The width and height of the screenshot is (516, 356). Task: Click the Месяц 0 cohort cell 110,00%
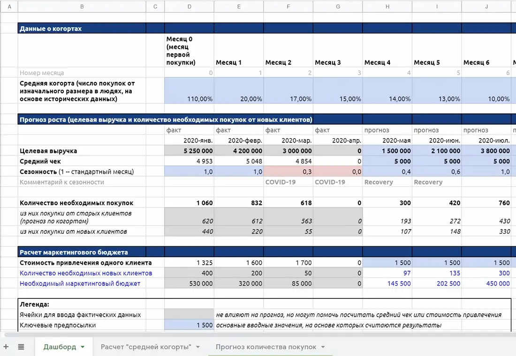189,90
